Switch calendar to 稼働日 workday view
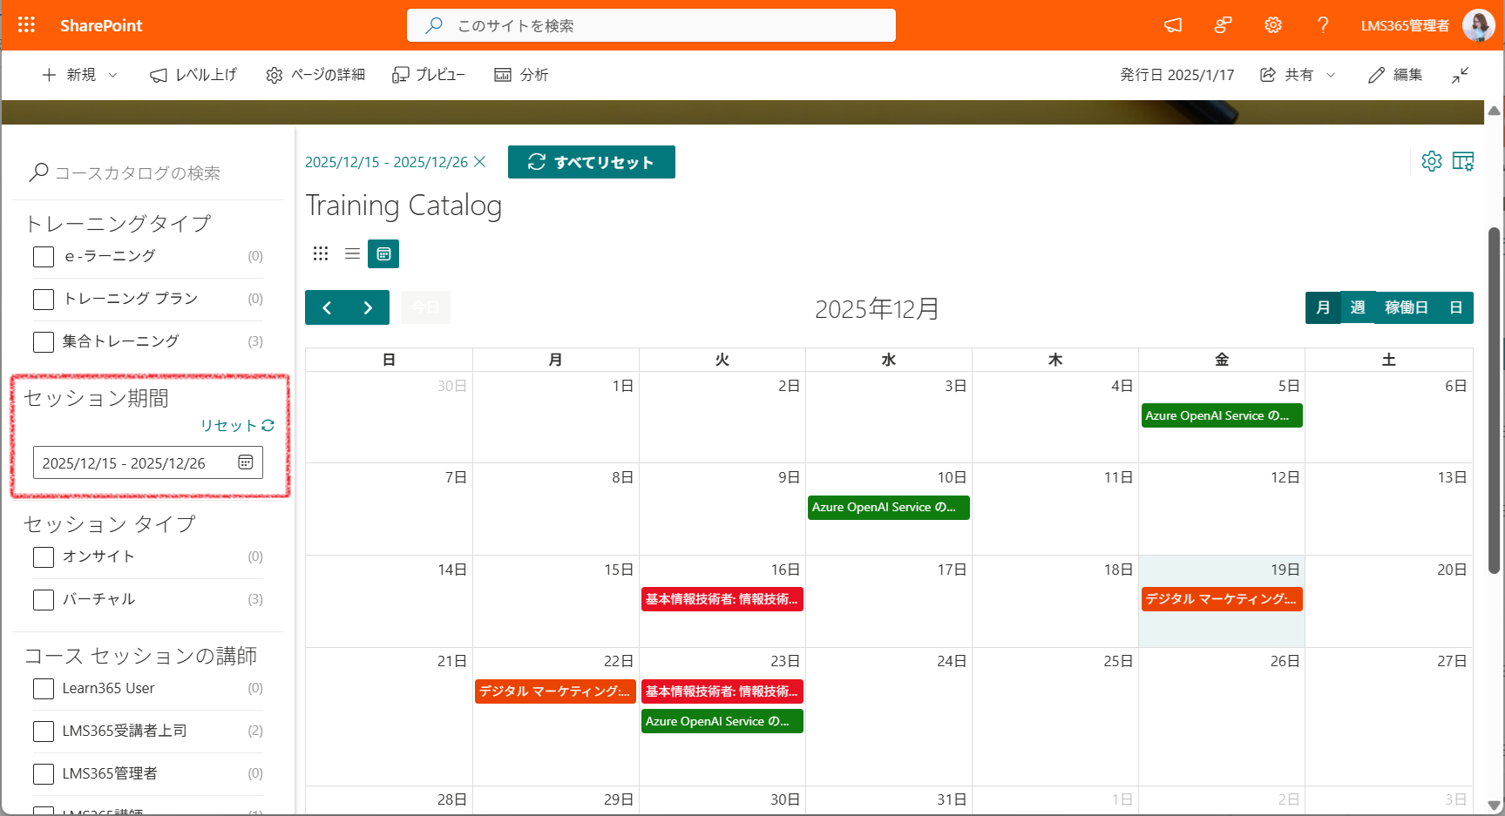 (1407, 307)
